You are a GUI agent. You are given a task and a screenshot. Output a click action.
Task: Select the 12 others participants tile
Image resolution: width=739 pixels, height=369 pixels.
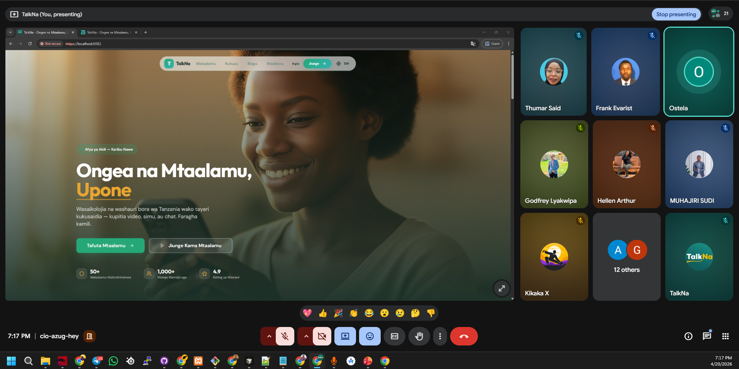(626, 257)
